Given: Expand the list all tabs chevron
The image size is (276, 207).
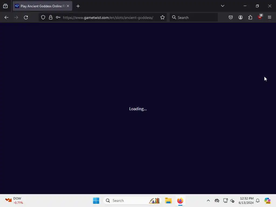Looking at the screenshot, I should point(222,6).
